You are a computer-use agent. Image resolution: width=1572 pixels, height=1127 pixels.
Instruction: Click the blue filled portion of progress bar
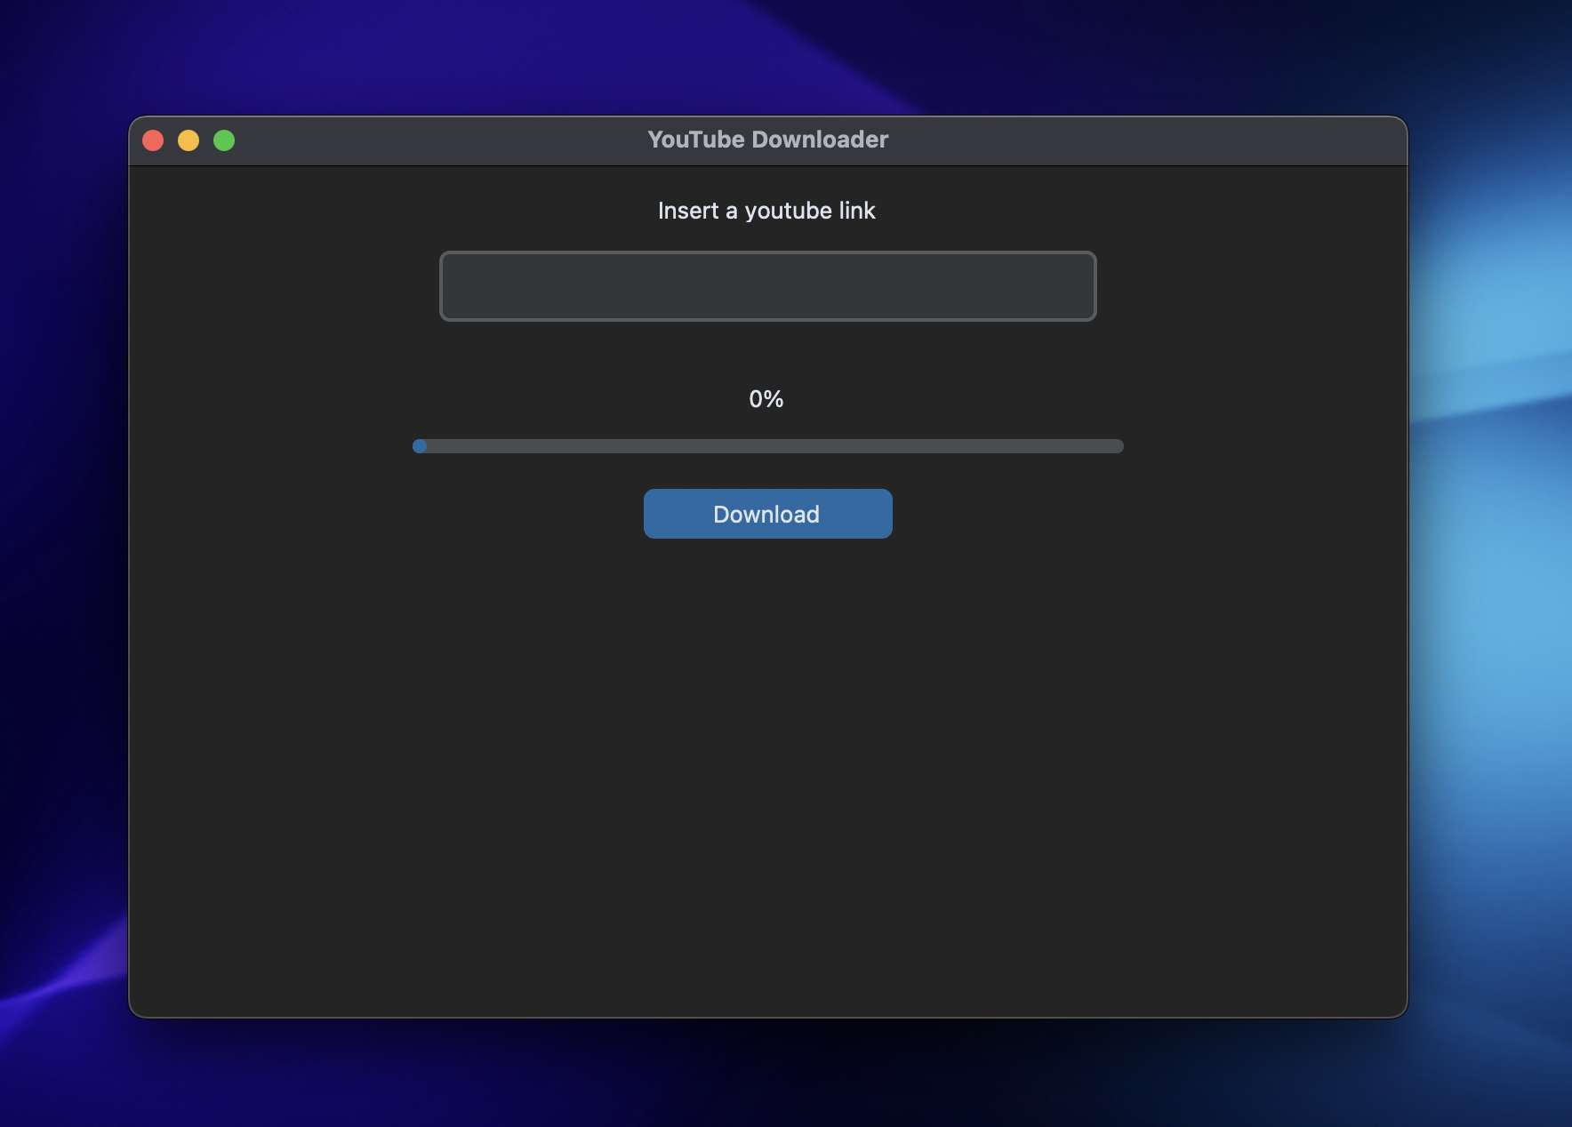point(420,446)
